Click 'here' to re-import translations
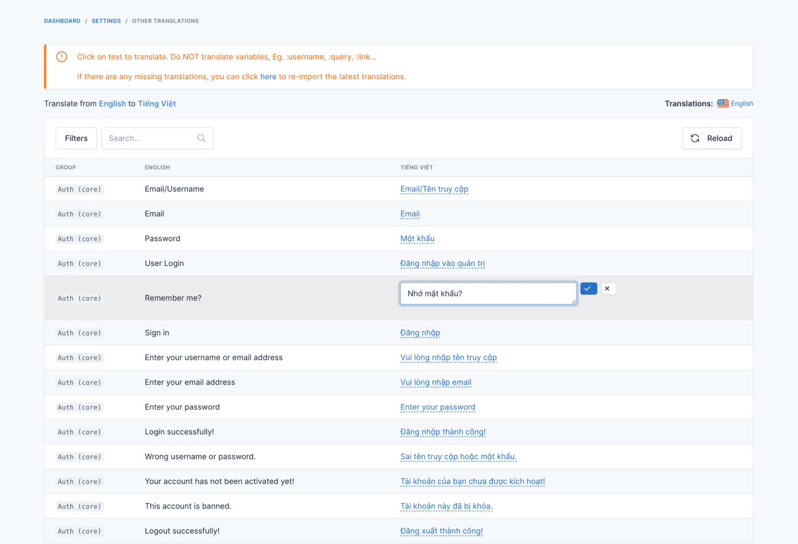Image resolution: width=798 pixels, height=544 pixels. 268,77
